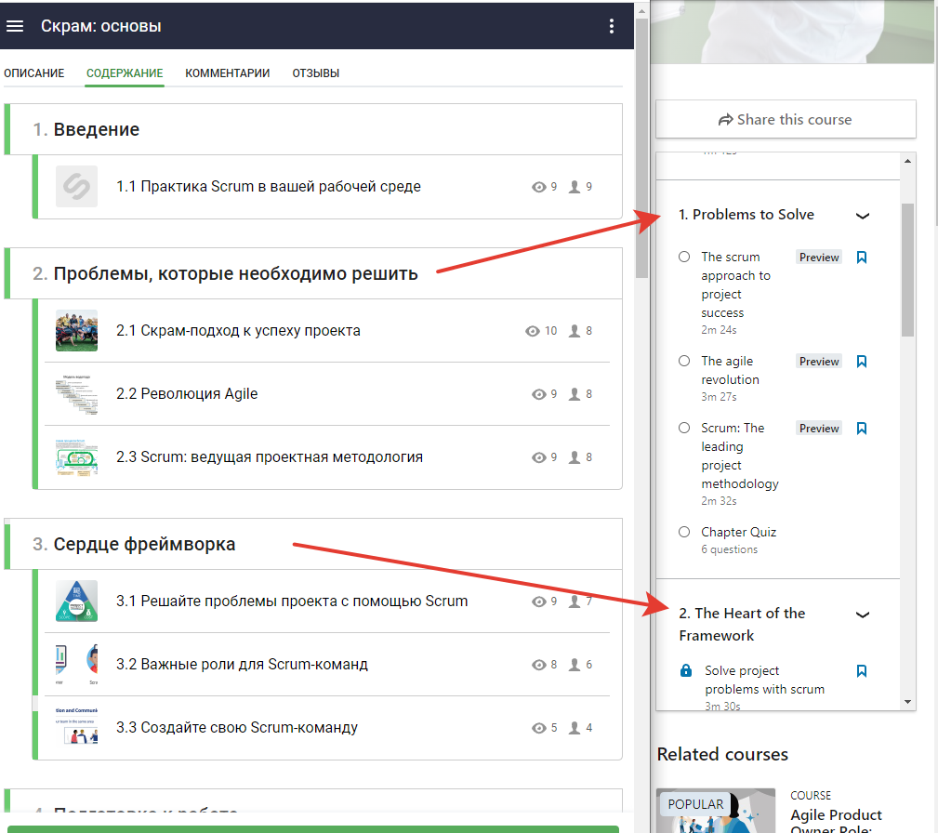Image resolution: width=938 pixels, height=833 pixels.
Task: Click the views eye icon of lesson 3.3
Action: (x=538, y=728)
